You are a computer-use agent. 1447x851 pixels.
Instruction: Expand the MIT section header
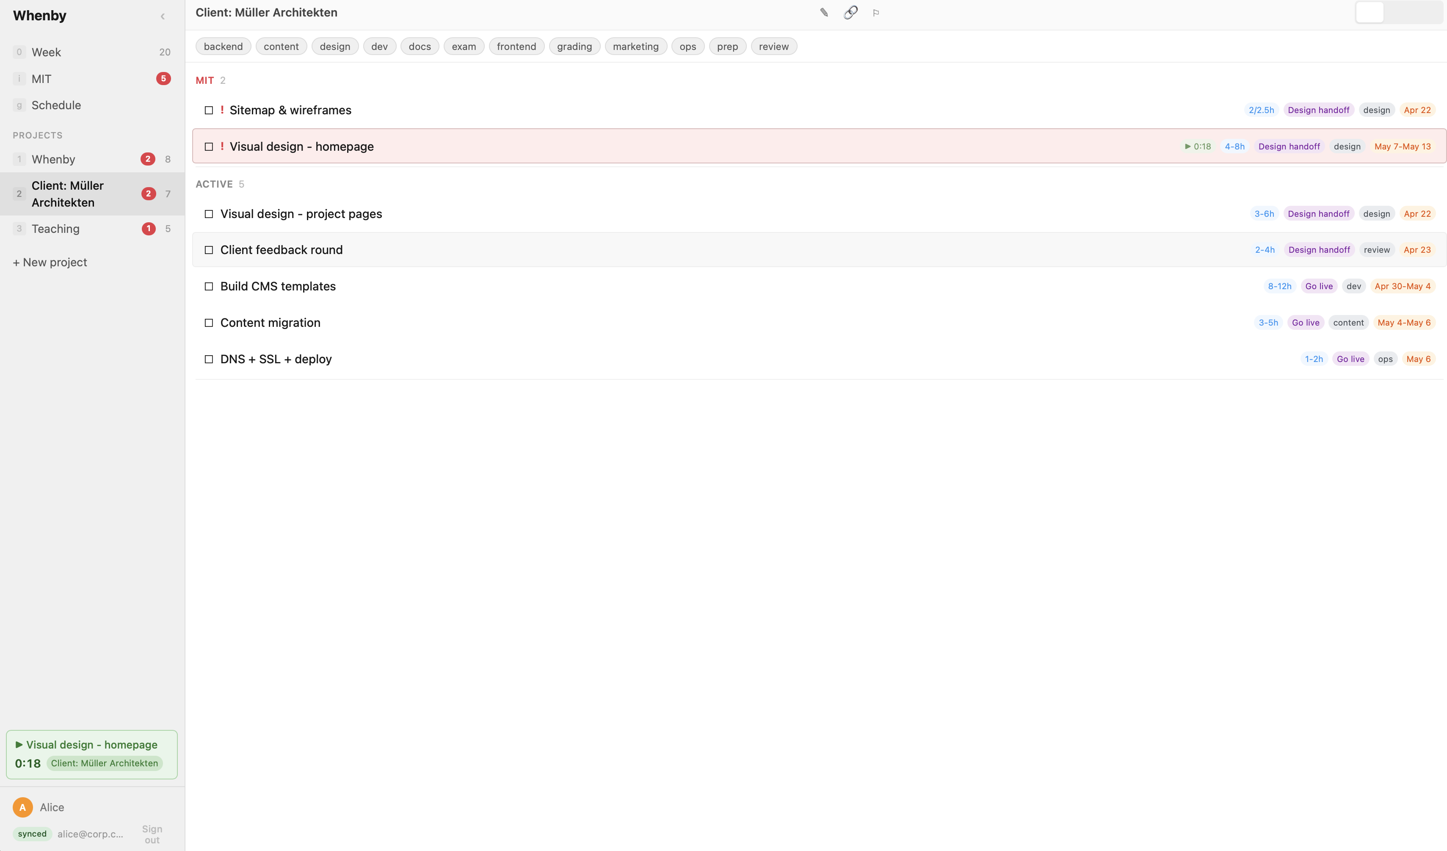coord(205,80)
